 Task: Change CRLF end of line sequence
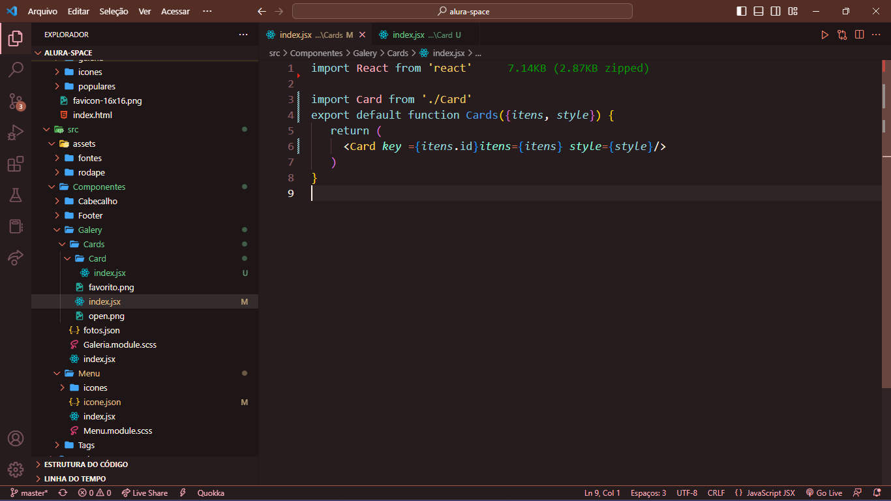click(x=716, y=493)
